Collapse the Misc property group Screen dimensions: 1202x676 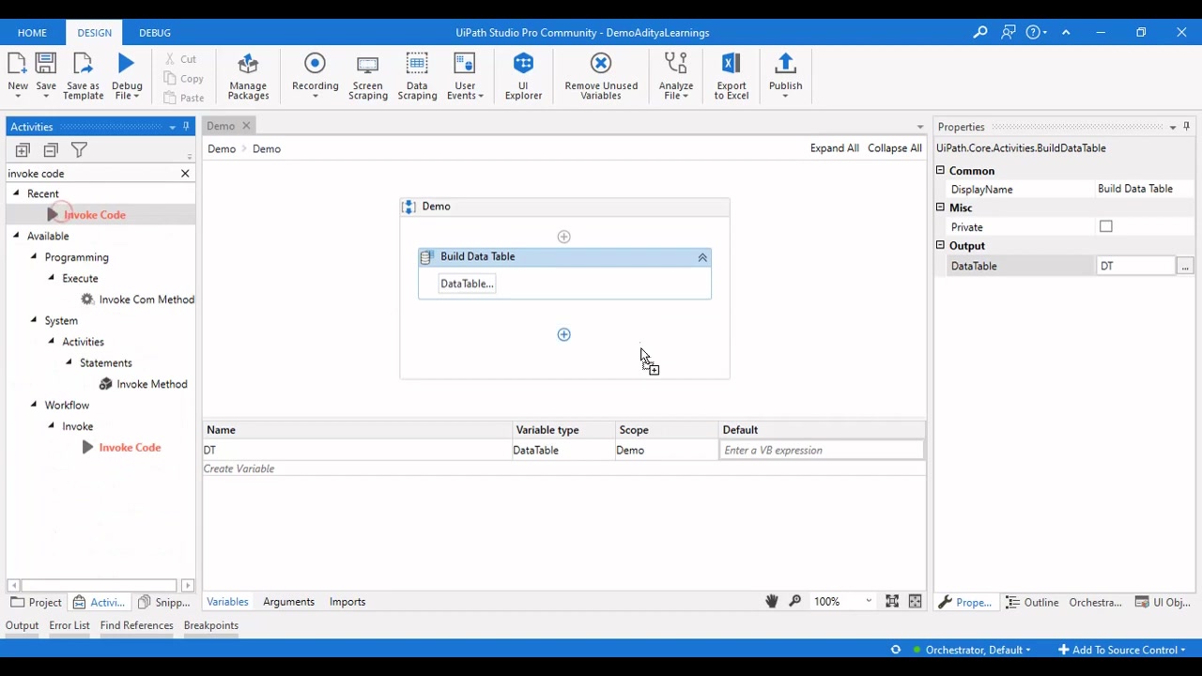(x=940, y=207)
